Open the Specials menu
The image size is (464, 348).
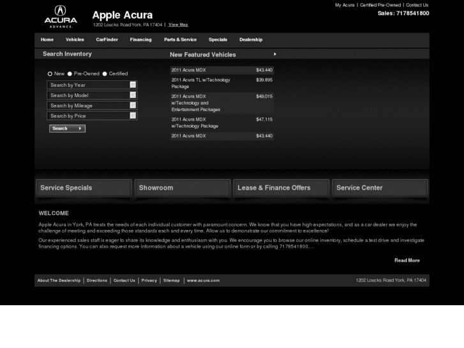click(218, 40)
